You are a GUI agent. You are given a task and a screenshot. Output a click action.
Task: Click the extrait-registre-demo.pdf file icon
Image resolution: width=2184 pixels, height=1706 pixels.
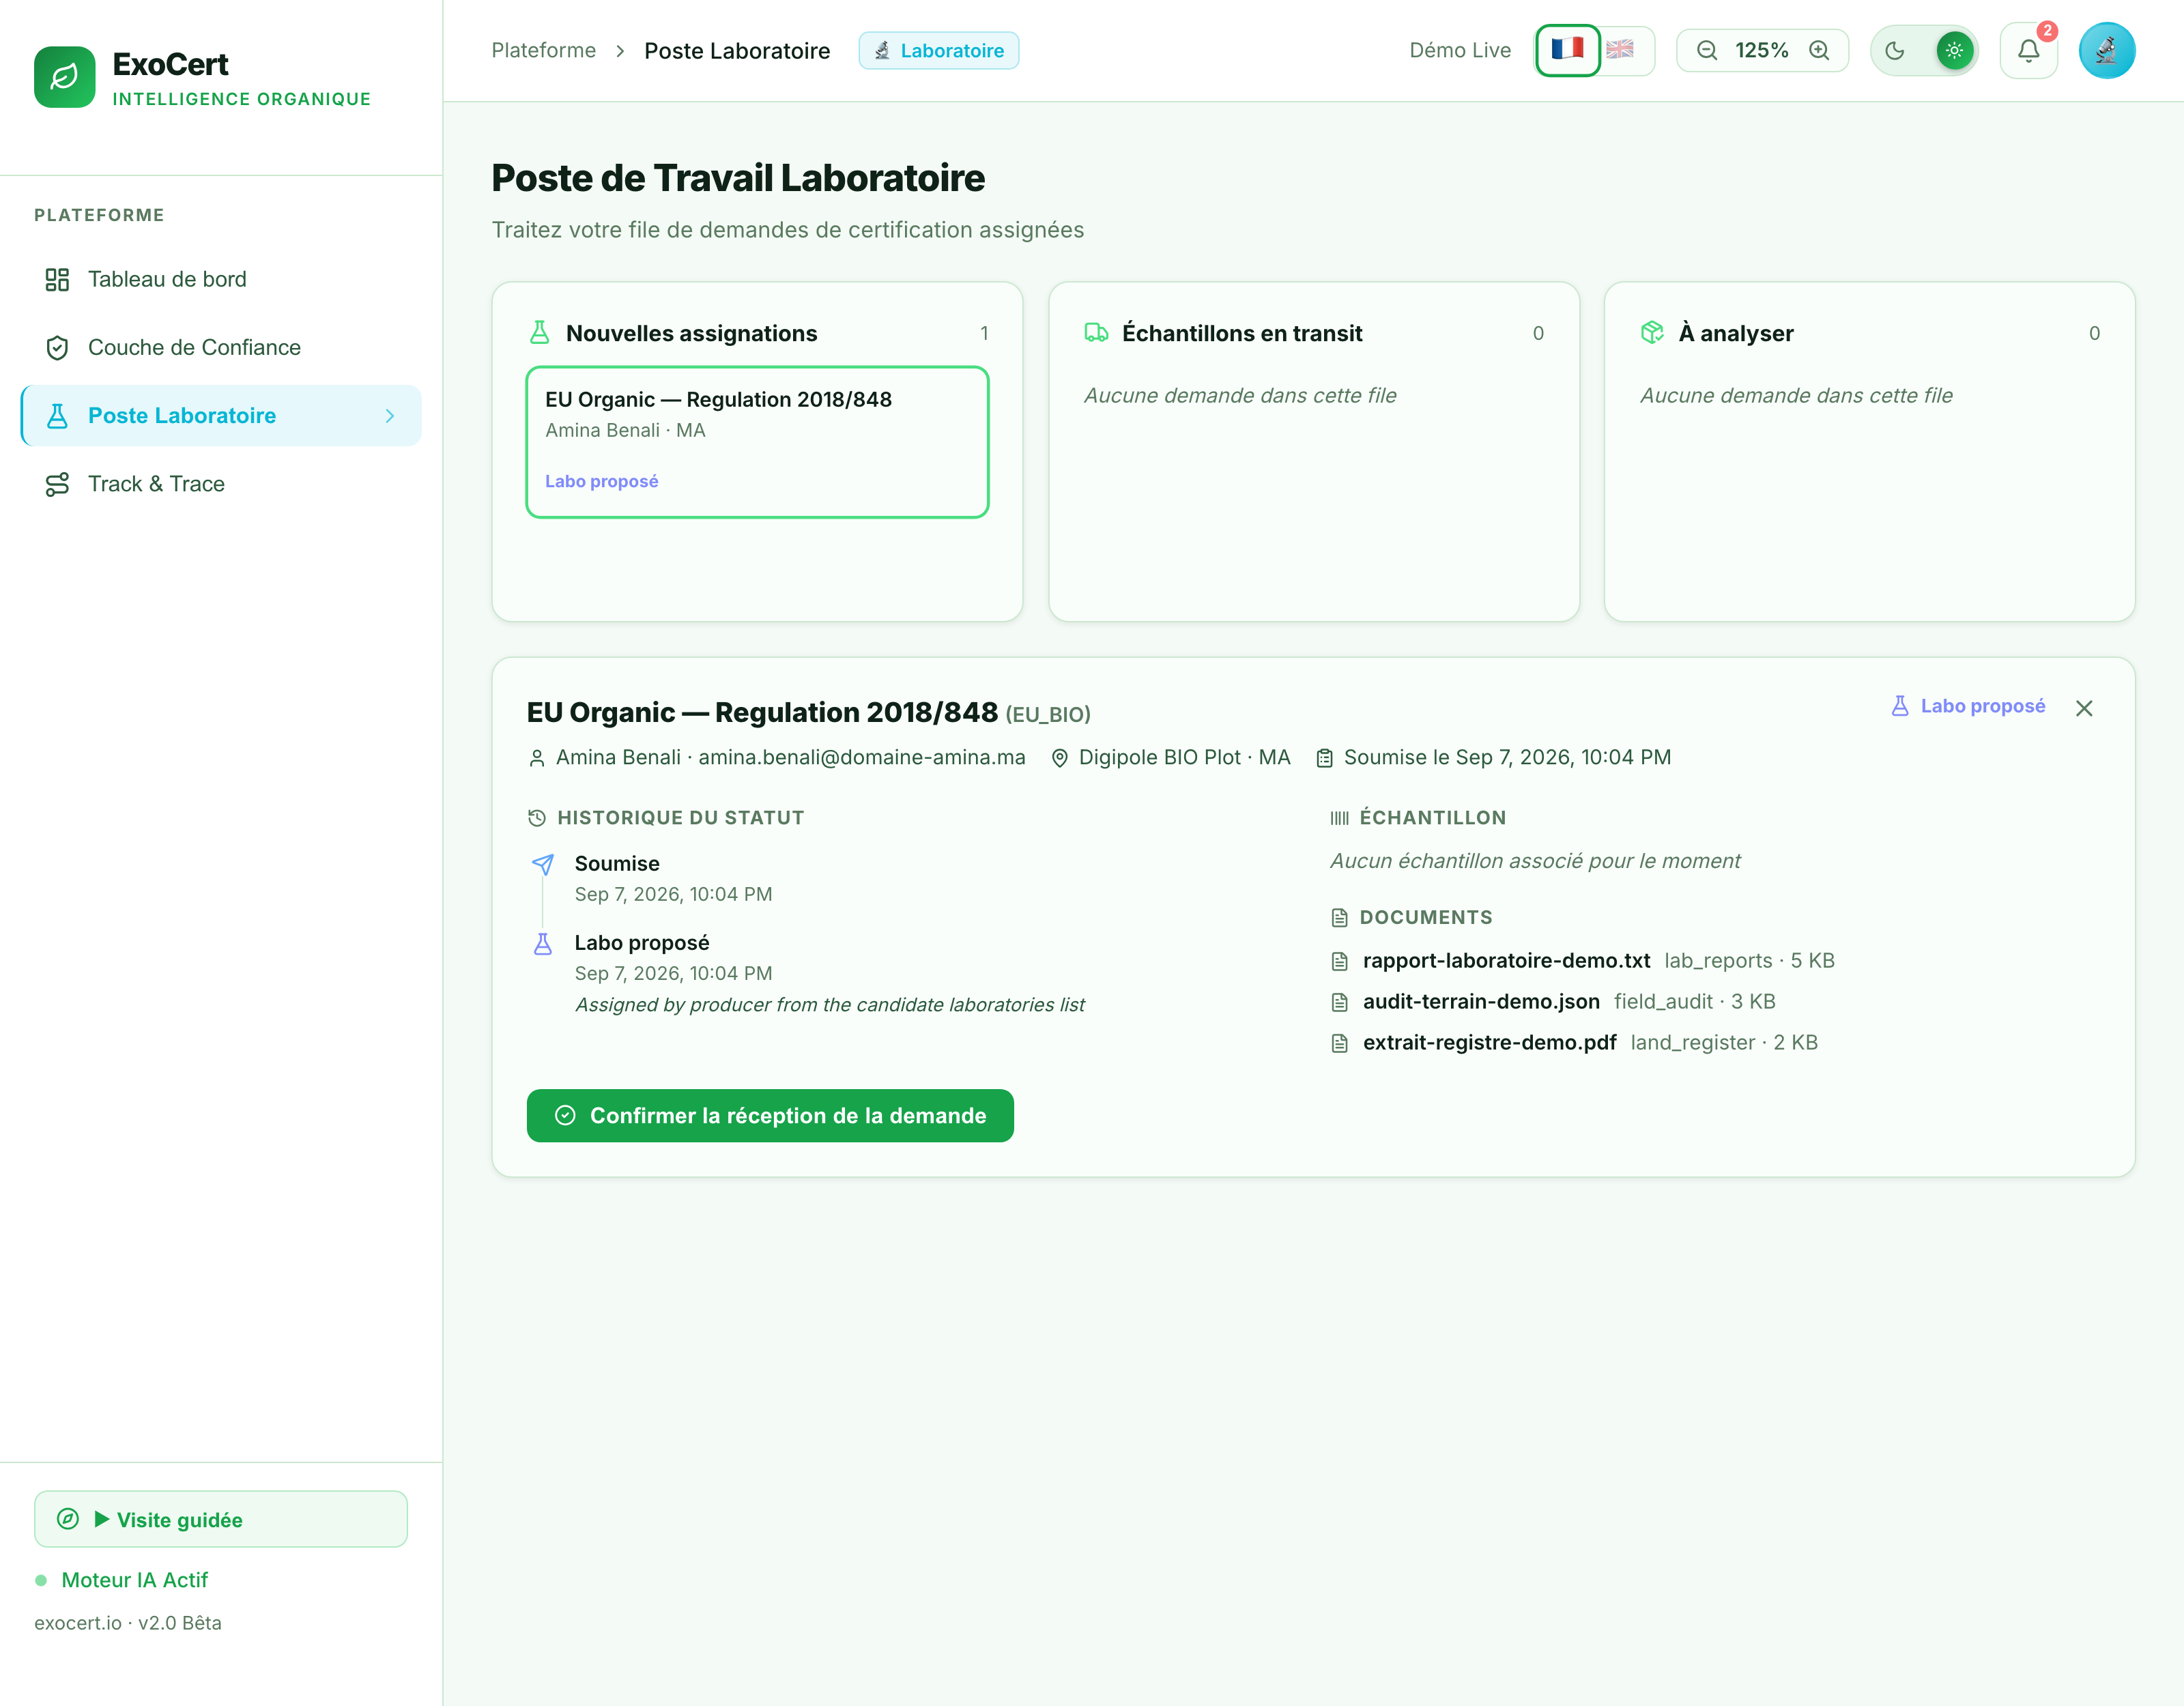coord(1339,1043)
